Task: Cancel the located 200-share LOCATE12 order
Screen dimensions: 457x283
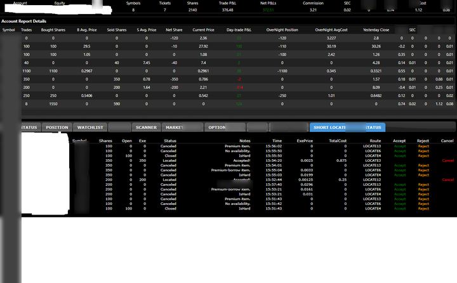Action: pos(447,180)
